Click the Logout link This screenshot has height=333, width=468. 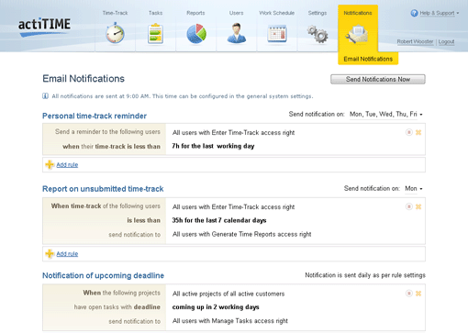click(x=446, y=42)
